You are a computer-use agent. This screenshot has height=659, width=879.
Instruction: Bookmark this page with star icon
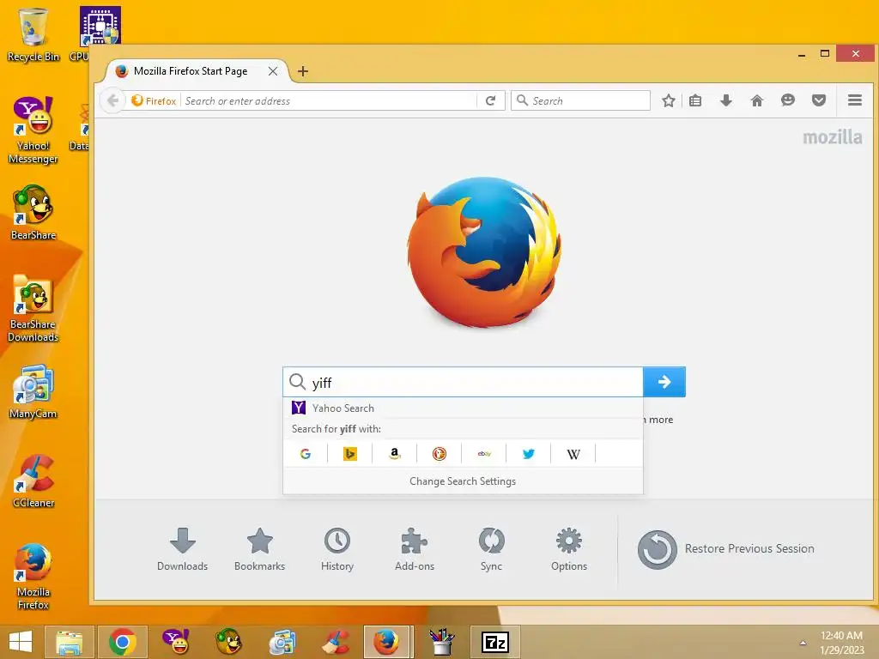tap(668, 101)
